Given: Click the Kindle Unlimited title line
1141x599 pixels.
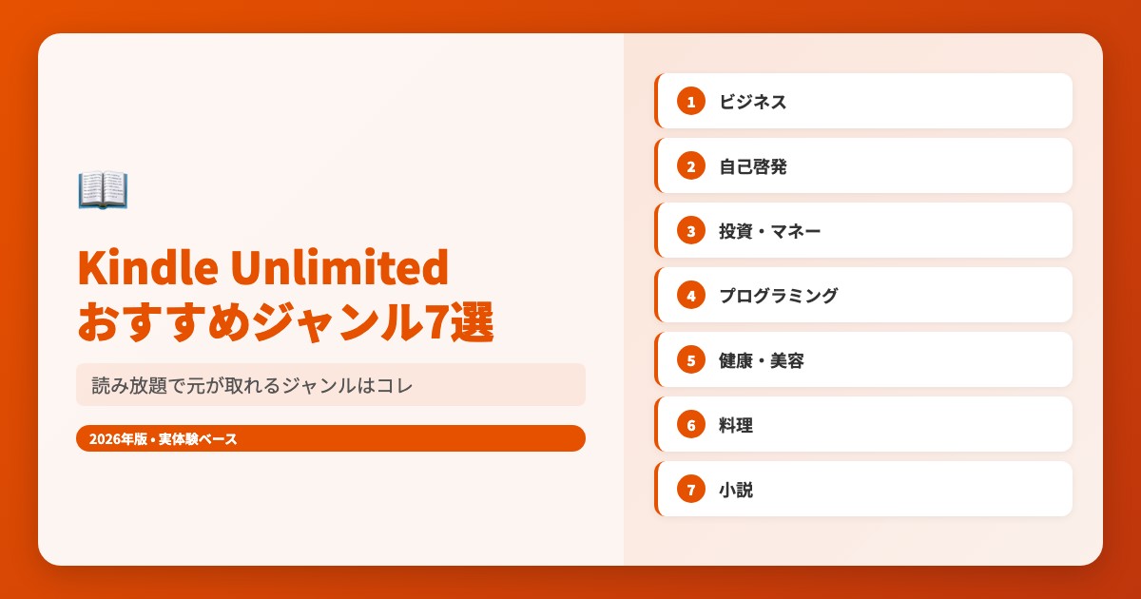Looking at the screenshot, I should (262, 269).
